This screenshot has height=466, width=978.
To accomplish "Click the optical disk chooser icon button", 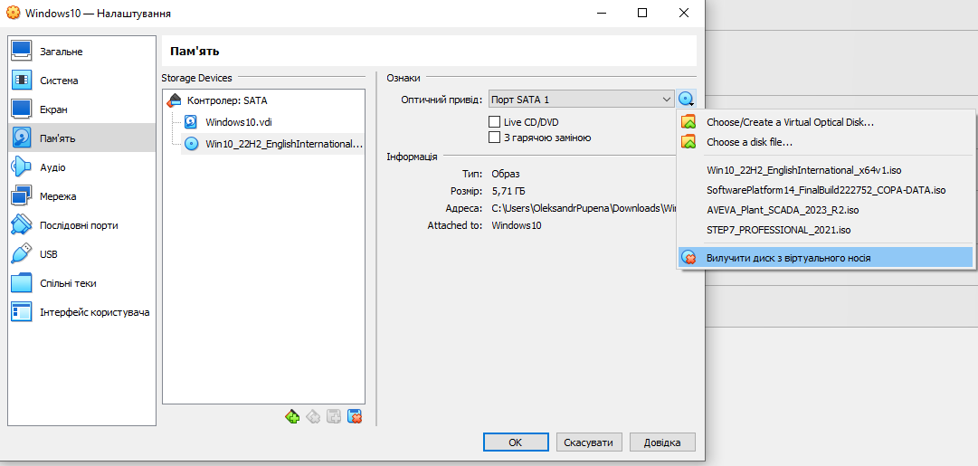I will click(x=686, y=100).
